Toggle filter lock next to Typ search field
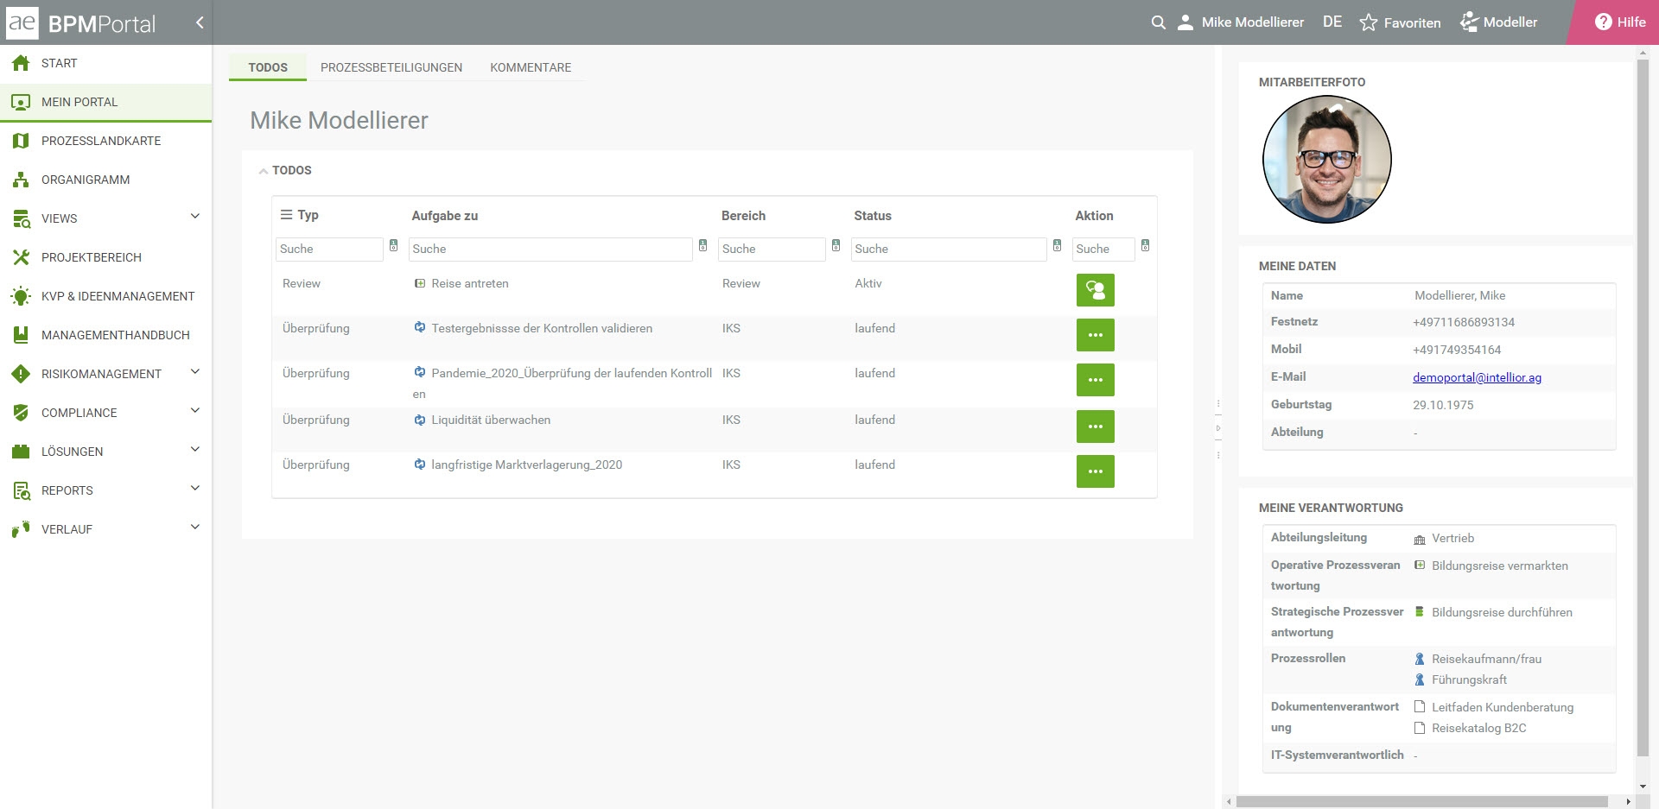 click(x=393, y=246)
